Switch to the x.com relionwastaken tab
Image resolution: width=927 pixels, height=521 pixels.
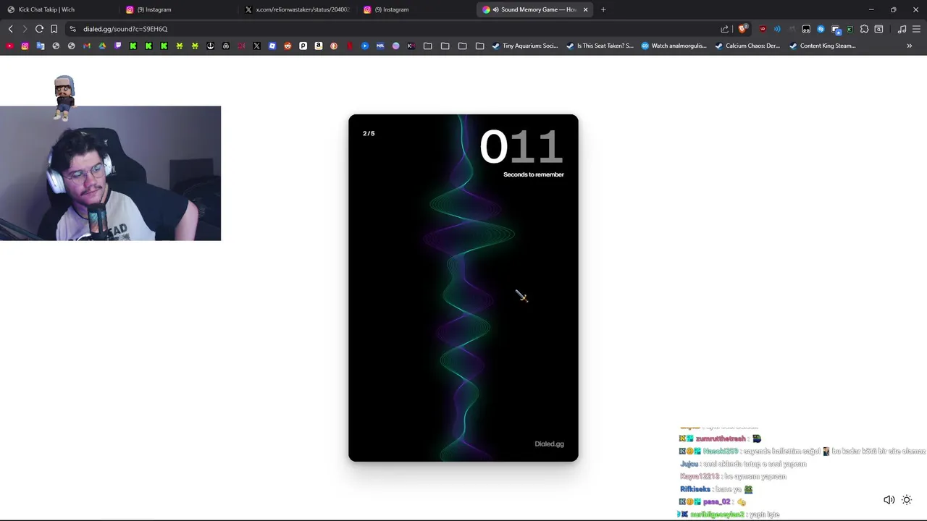(x=297, y=9)
